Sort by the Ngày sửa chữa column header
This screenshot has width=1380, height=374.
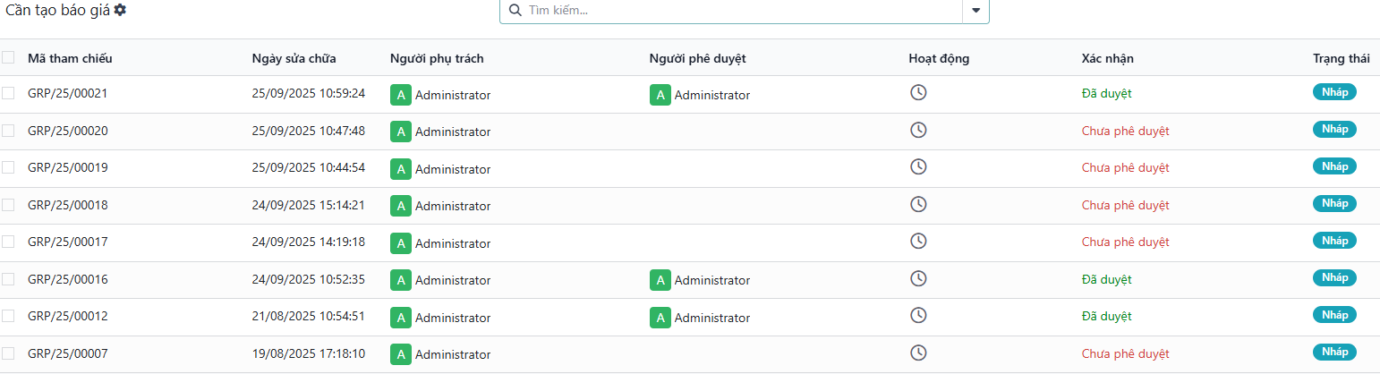(x=294, y=59)
